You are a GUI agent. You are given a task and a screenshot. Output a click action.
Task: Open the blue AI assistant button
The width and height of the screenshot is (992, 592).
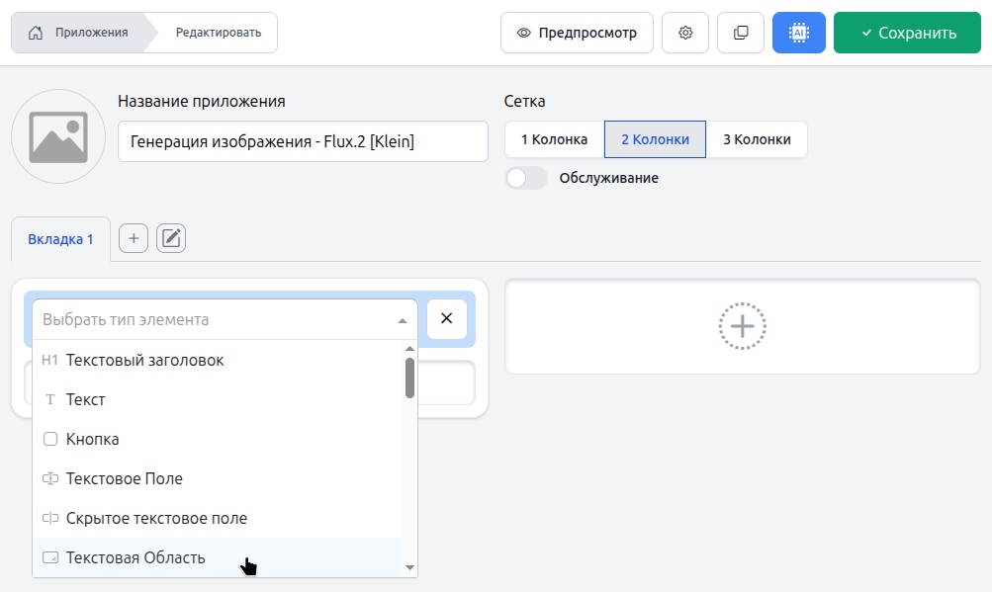coord(799,33)
